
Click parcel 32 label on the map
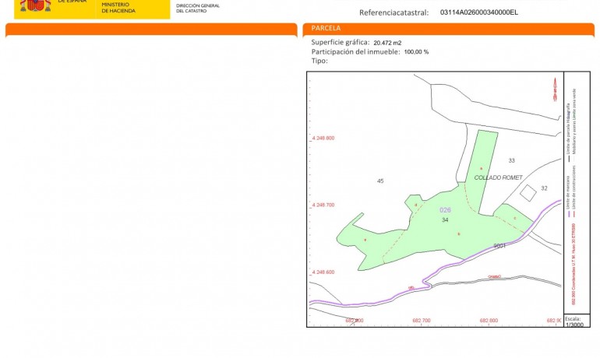(544, 188)
